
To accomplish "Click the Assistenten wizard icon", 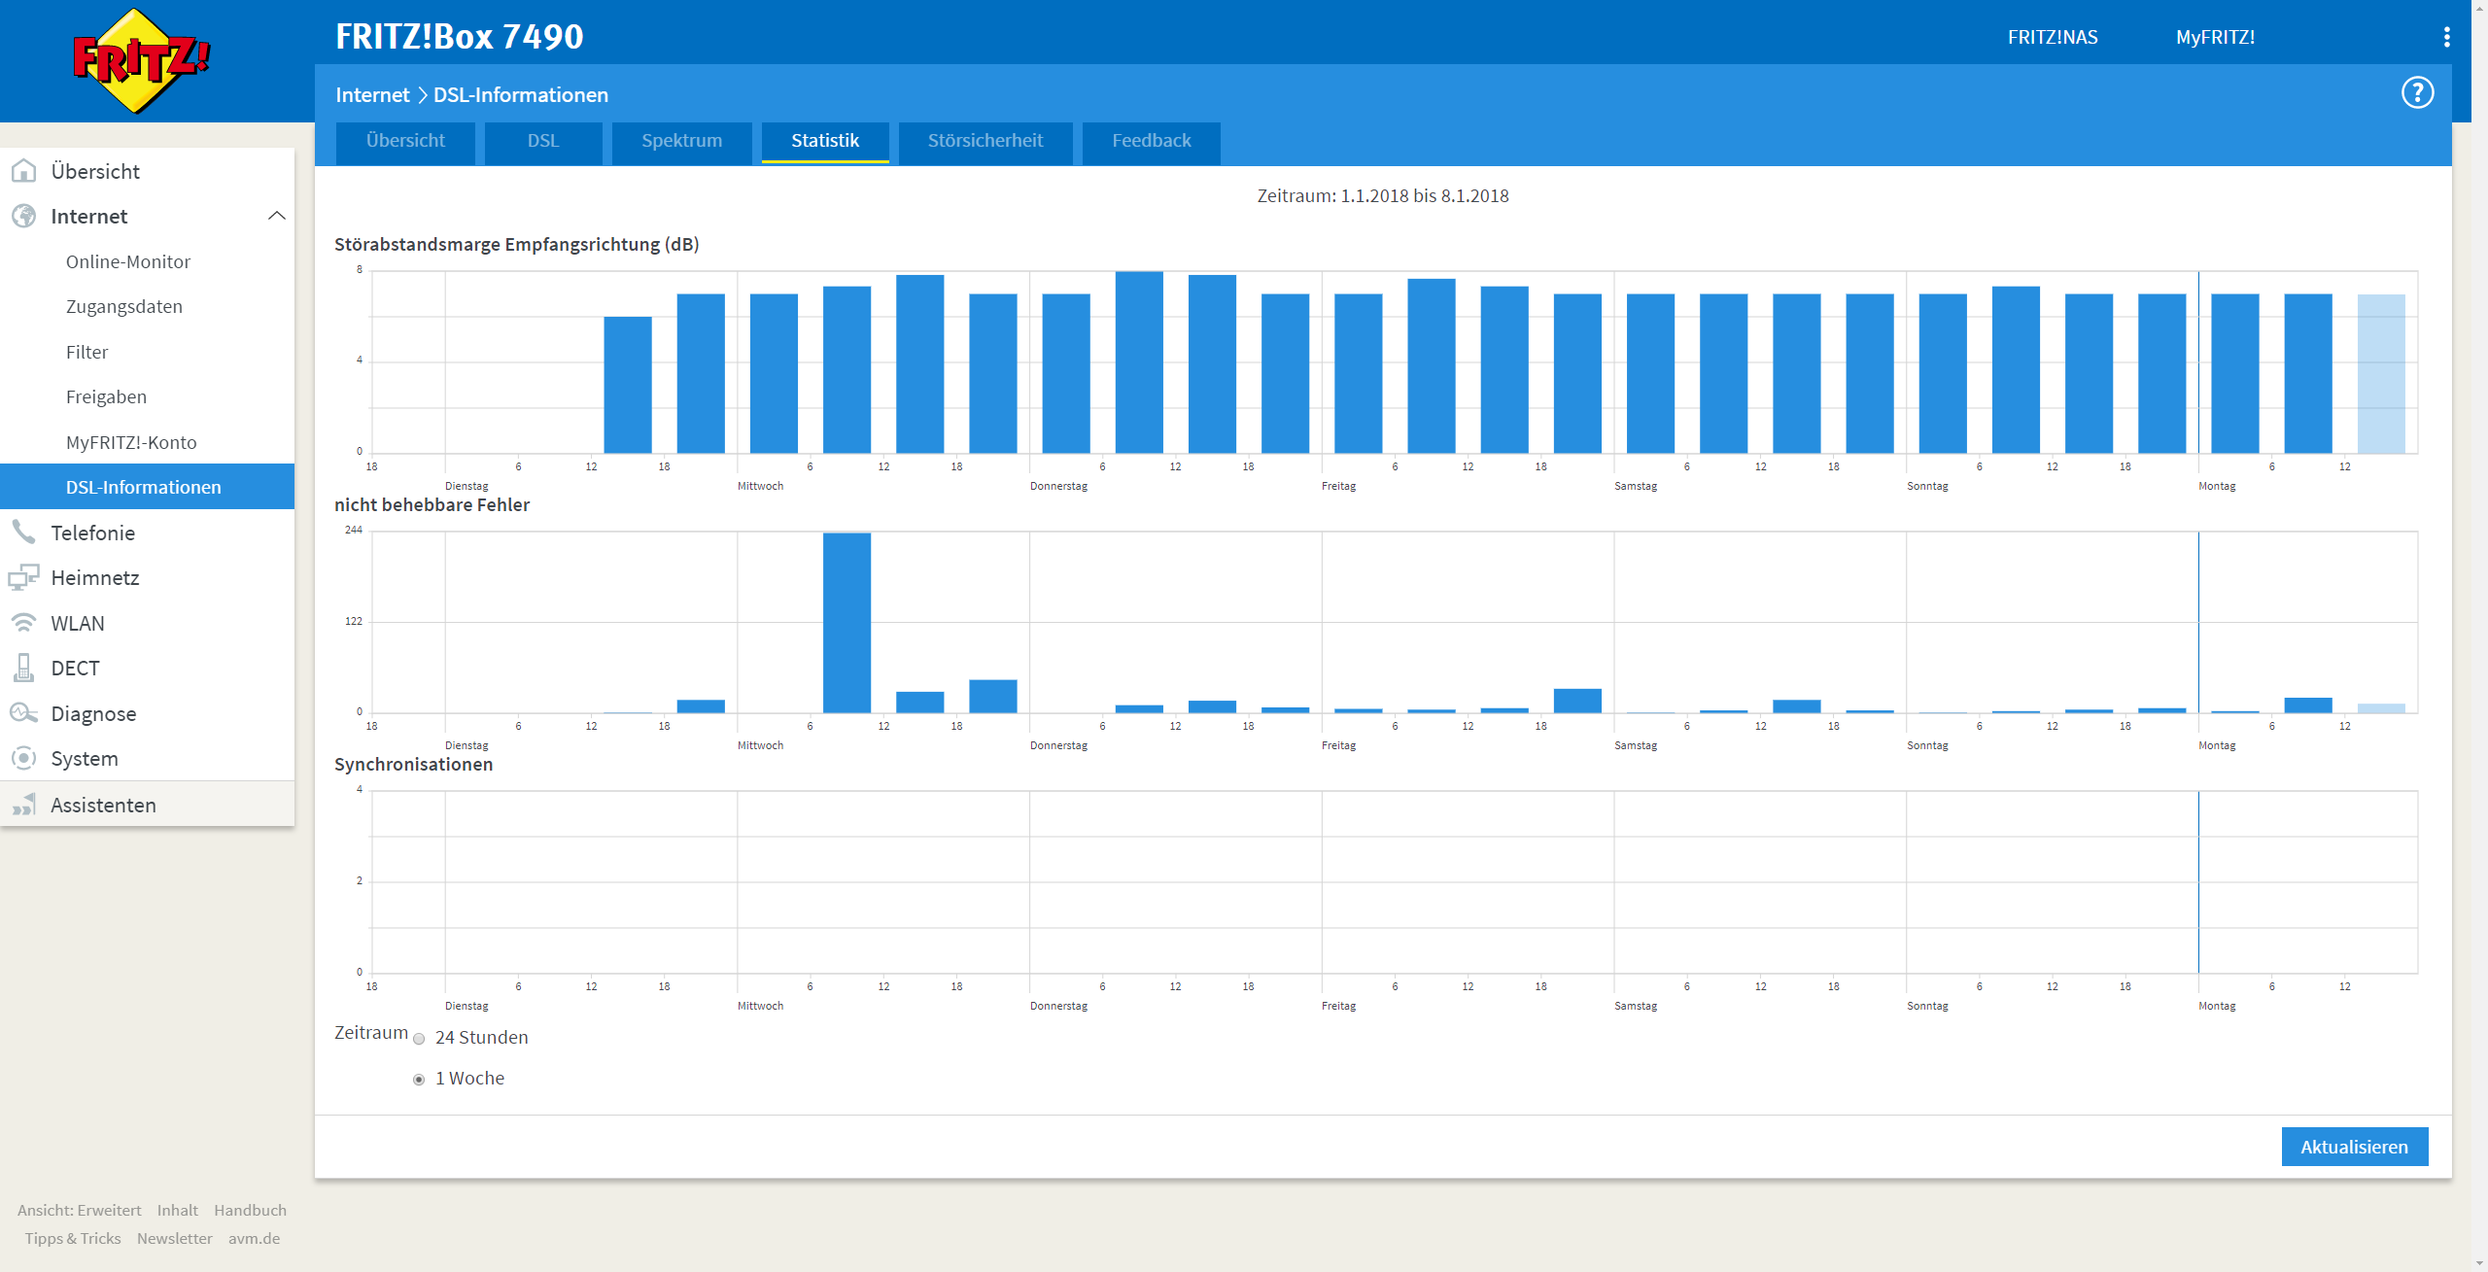I will (23, 806).
